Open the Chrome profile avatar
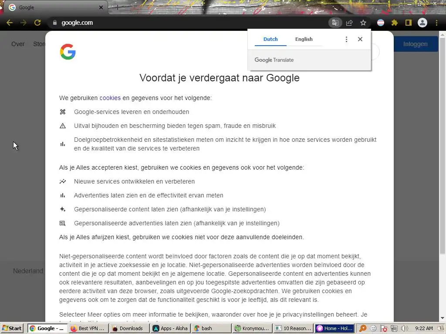The width and height of the screenshot is (446, 334). (422, 23)
